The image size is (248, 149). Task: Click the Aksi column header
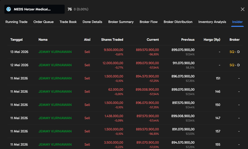[87, 40]
